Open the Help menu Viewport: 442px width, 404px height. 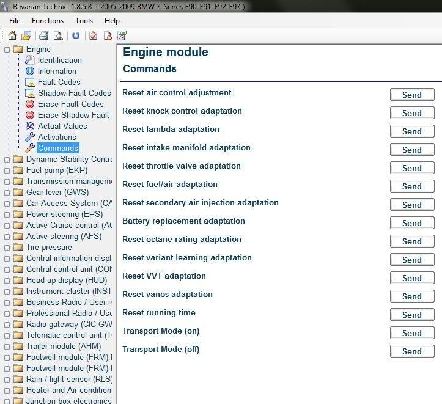(x=112, y=21)
